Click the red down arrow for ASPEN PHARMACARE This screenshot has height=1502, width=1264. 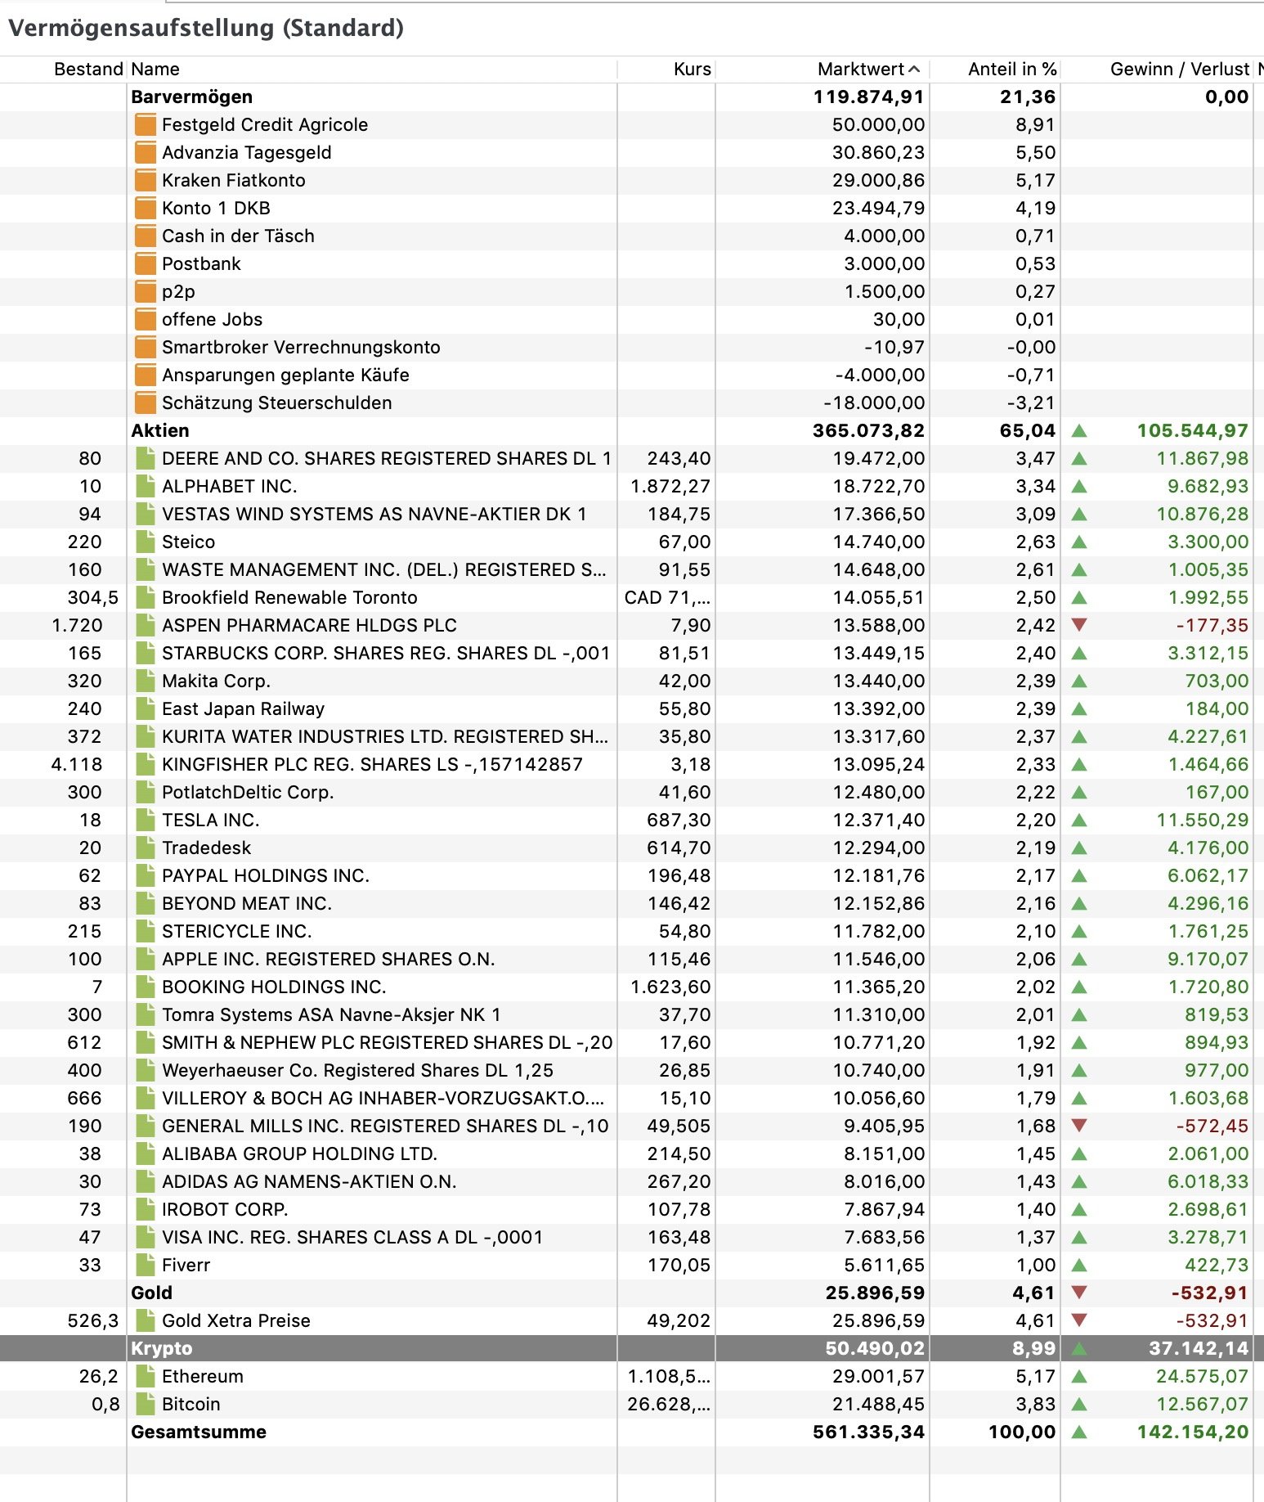tap(1079, 626)
